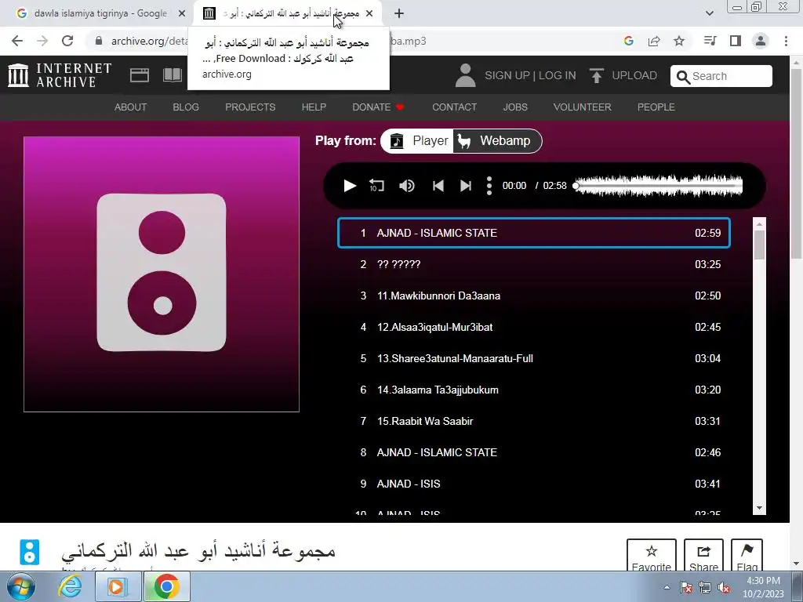Click the address bar URL
The width and height of the screenshot is (803, 602).
point(150,41)
